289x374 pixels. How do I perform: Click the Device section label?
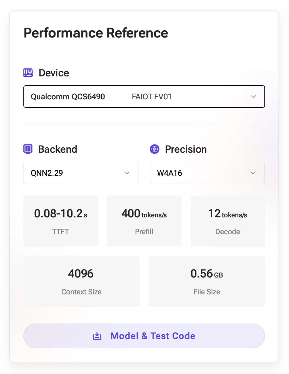click(x=54, y=73)
